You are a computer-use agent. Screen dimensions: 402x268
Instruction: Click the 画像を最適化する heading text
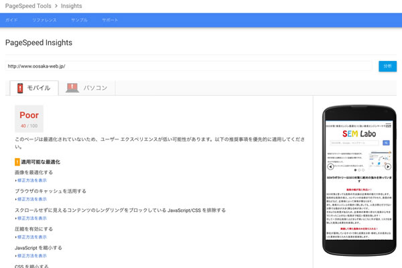[x=34, y=172]
